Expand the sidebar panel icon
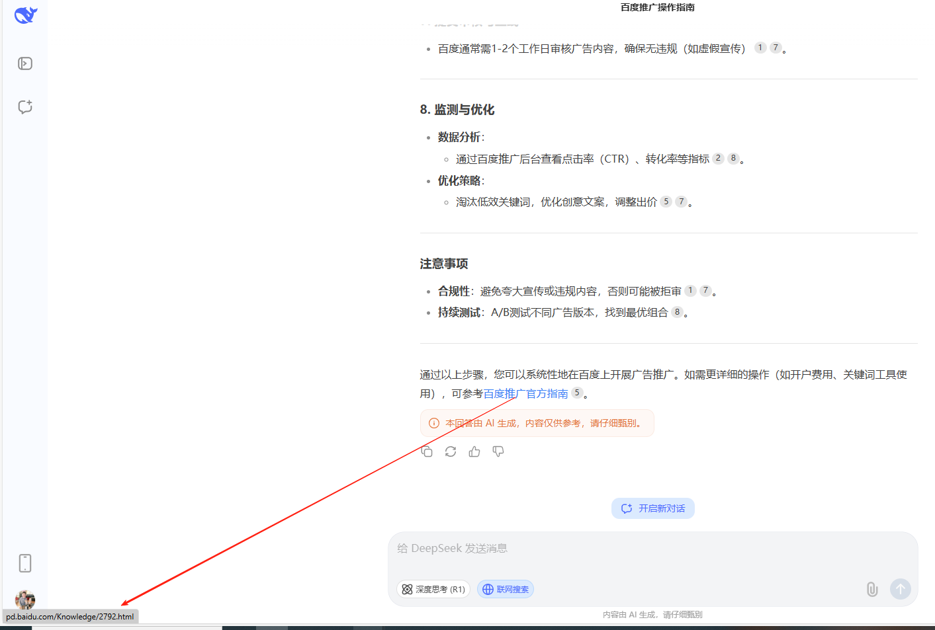Viewport: 935px width, 630px height. click(x=25, y=63)
